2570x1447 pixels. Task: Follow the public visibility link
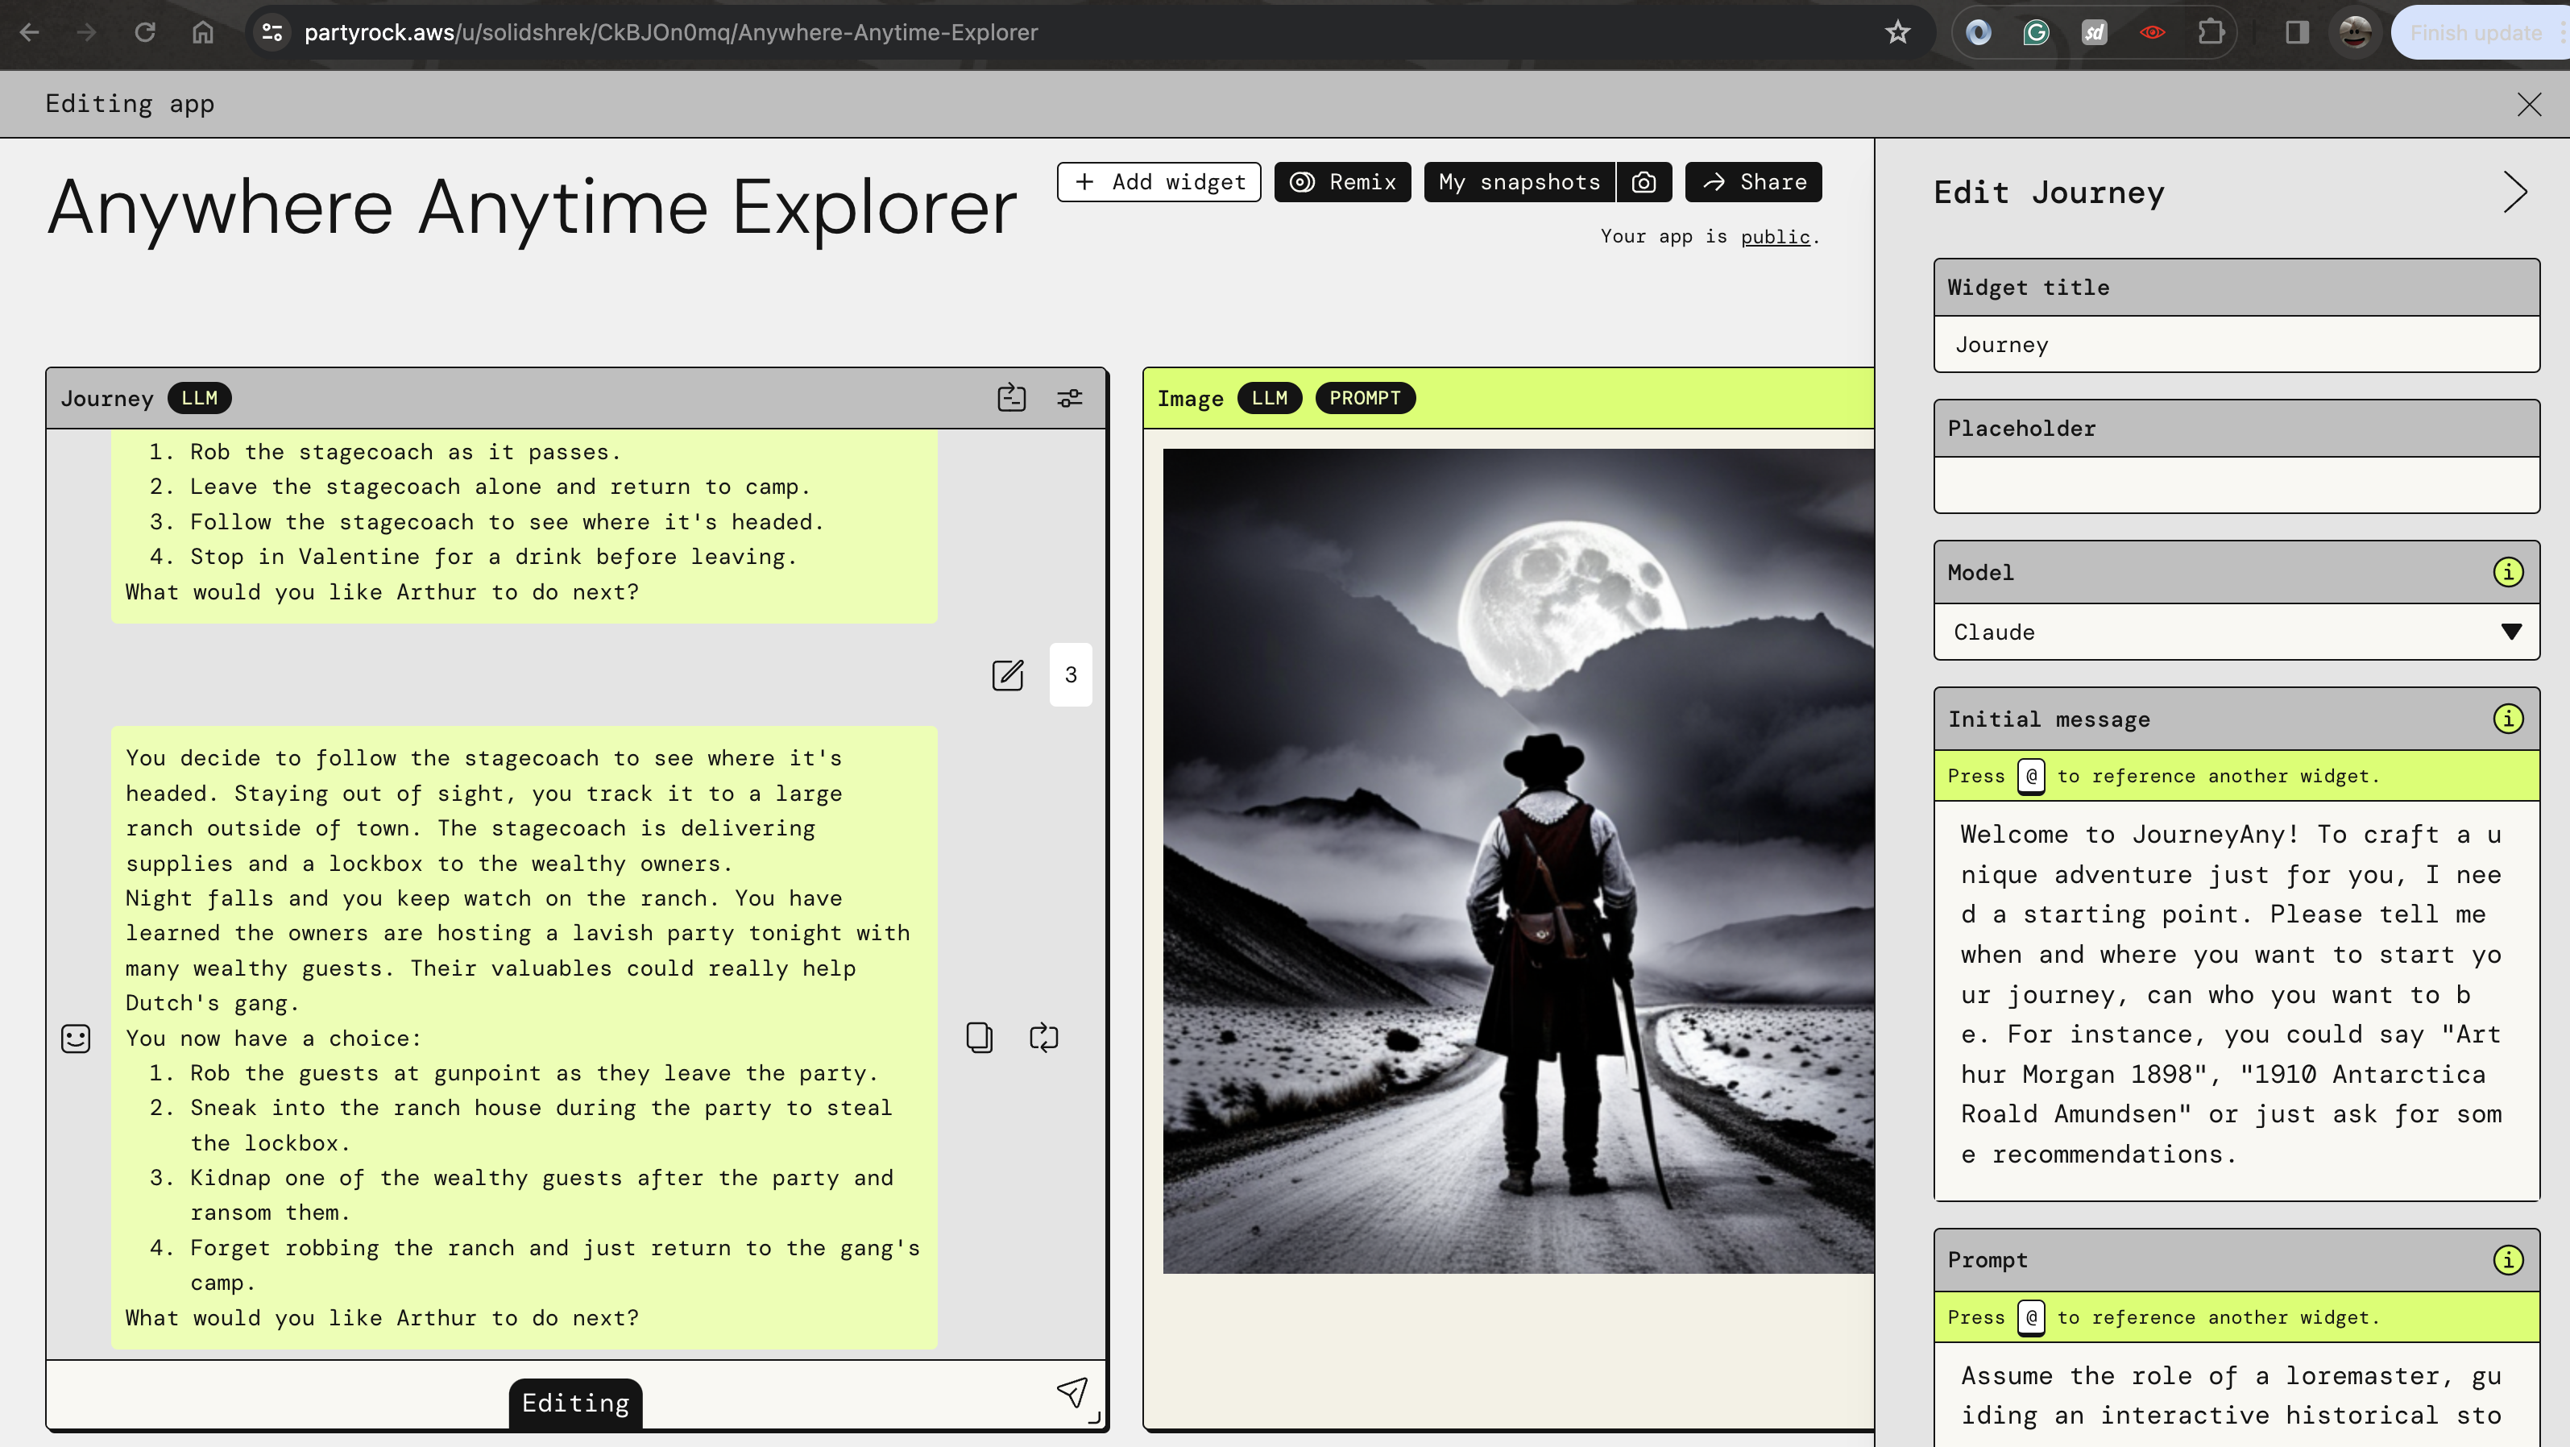(x=1774, y=238)
